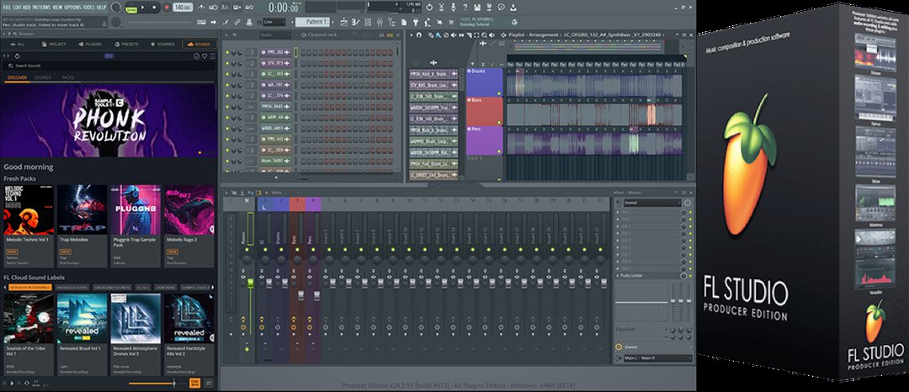Mute the STV..973 channel via green LED
This screenshot has width=909, height=392.
click(x=227, y=63)
